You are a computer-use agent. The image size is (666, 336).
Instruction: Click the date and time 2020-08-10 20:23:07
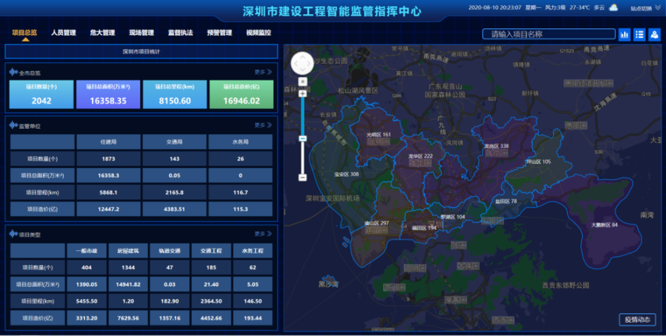tap(495, 7)
